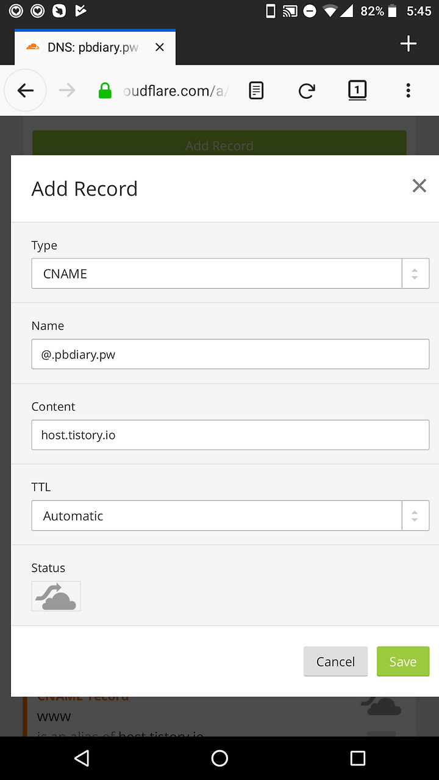Click the TTL label
This screenshot has height=780, width=439.
41,487
